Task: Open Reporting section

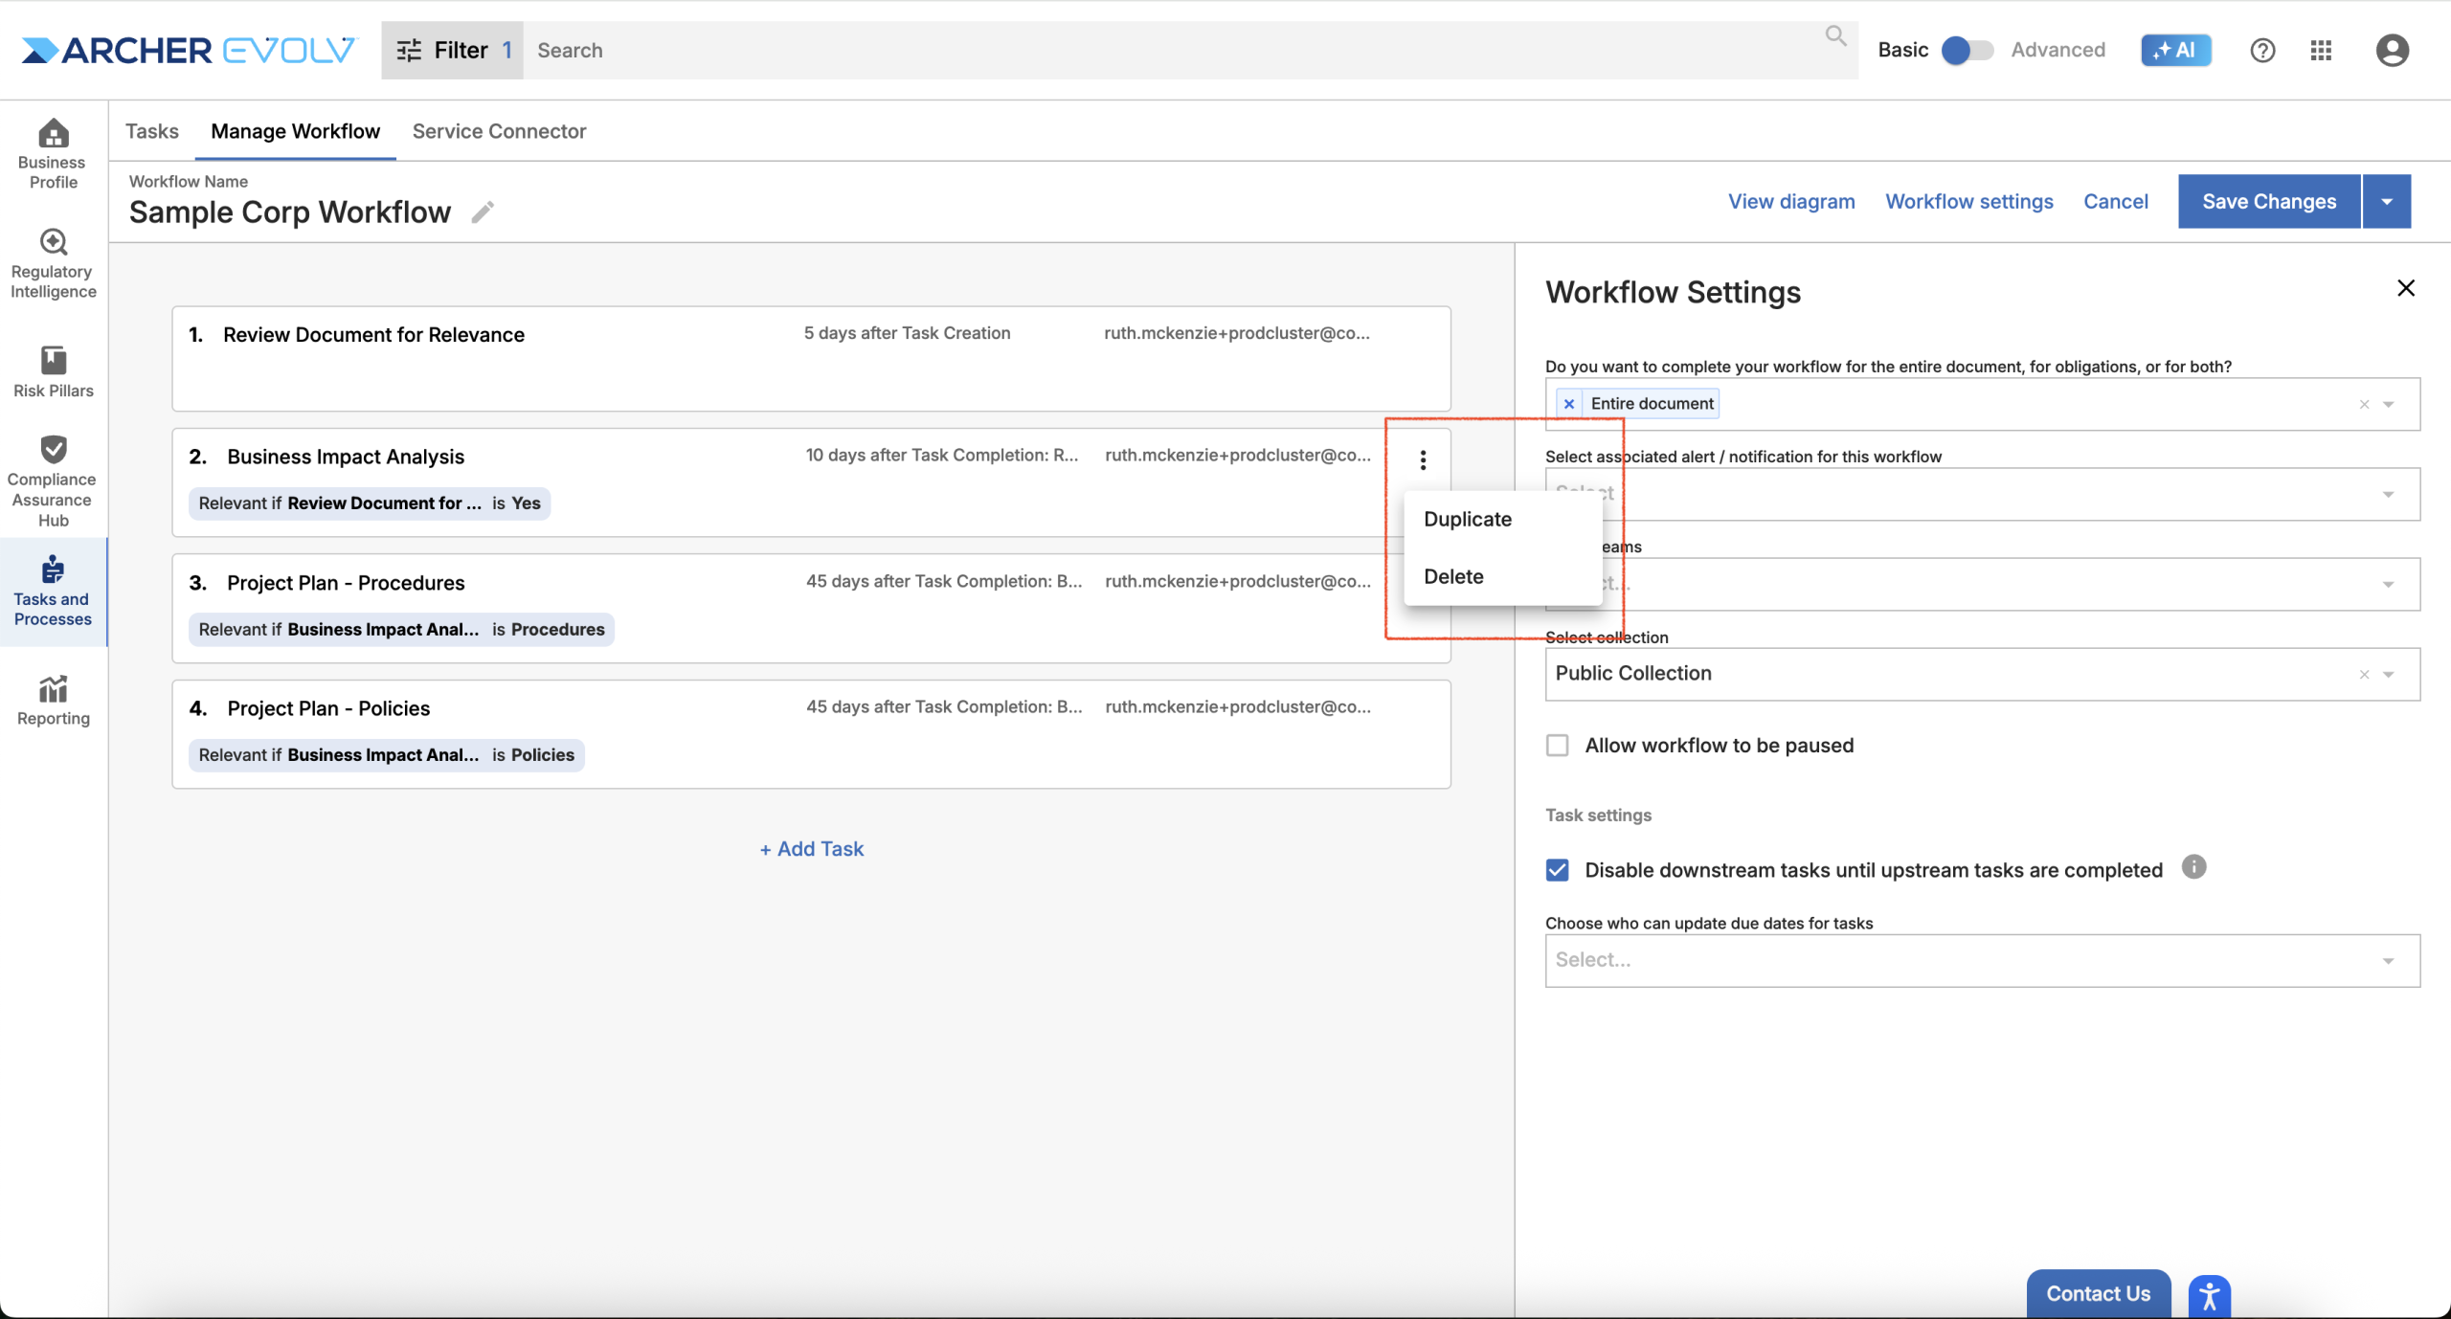Action: coord(53,701)
